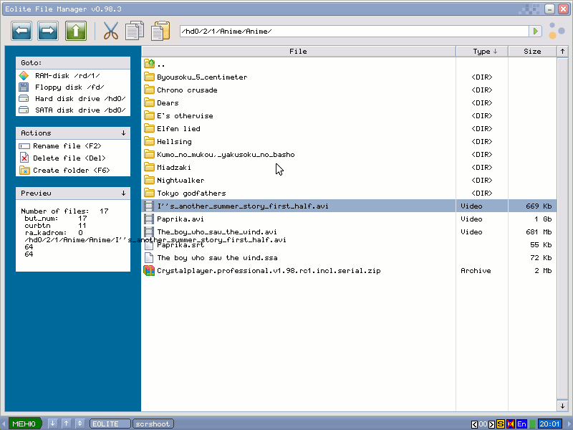Sort the list by Type column

(x=485, y=52)
